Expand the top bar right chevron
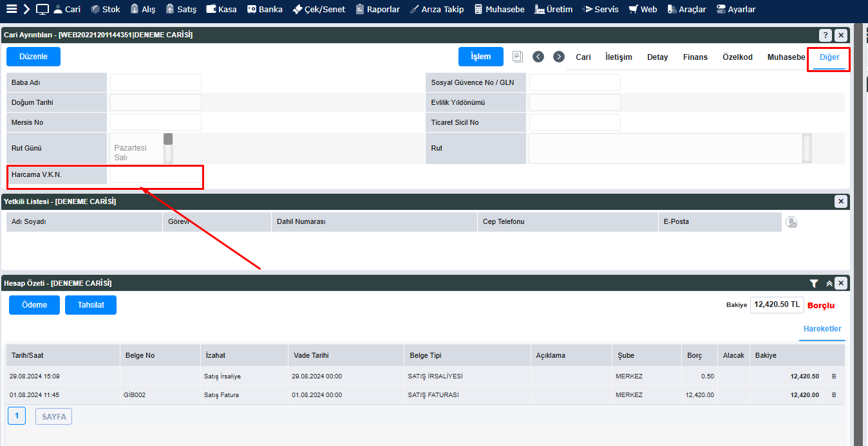The height and width of the screenshot is (446, 868). [26, 9]
